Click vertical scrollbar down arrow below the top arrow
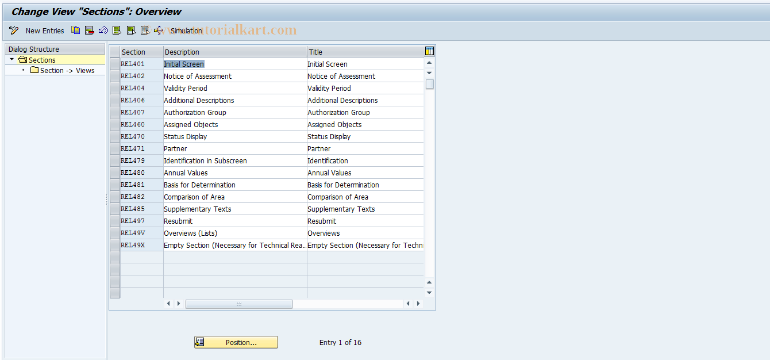The height and width of the screenshot is (360, 770). (429, 73)
